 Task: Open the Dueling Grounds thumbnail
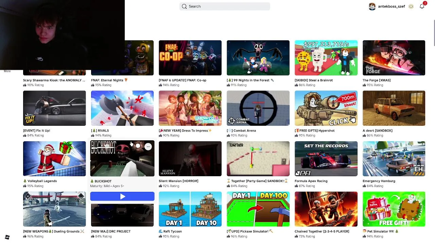point(54,209)
